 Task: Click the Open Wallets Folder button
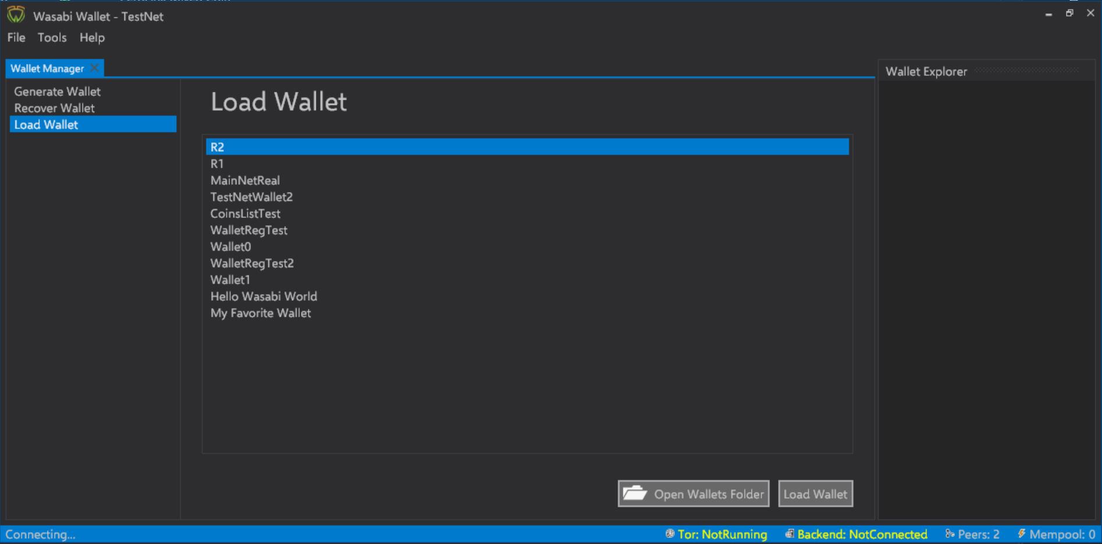pos(693,493)
